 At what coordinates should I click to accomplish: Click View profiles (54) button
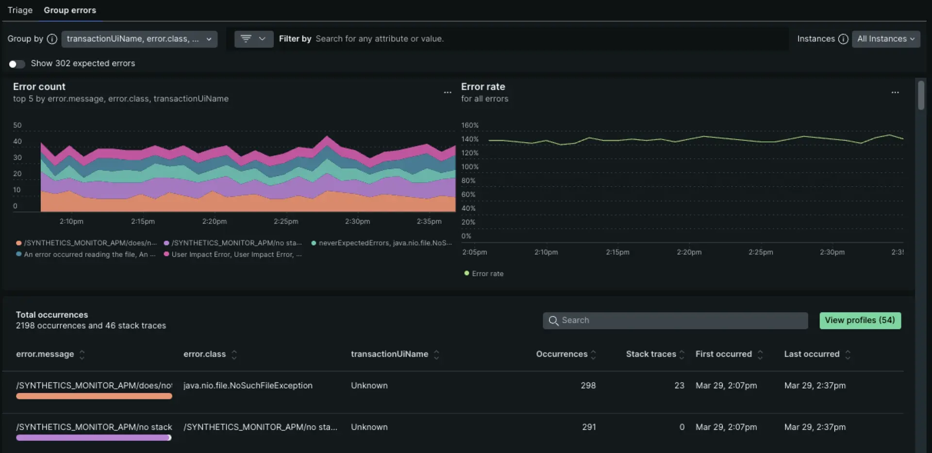pos(860,320)
